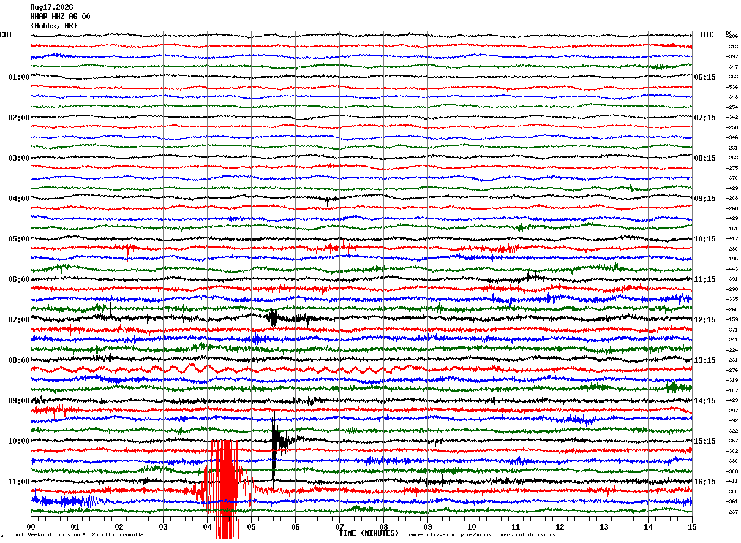Image resolution: width=741 pixels, height=543 pixels.
Task: Click the "10:15" UTC time label
Action: [x=705, y=239]
